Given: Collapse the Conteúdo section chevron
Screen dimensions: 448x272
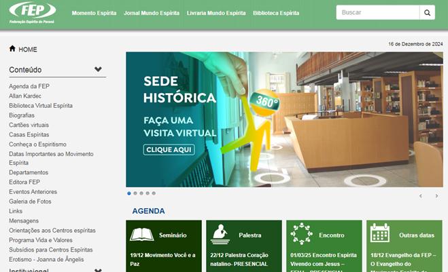Looking at the screenshot, I should point(98,69).
